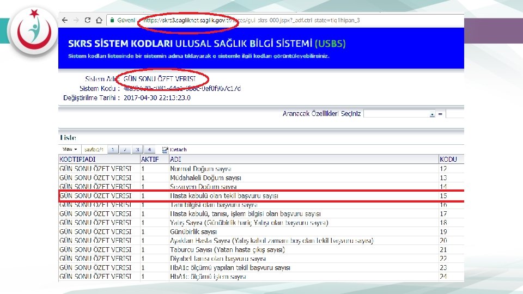Viewport: 523px width, 294px height.
Task: Select row 'Hasta kabulü olan tekil başvuru sayısı'
Action: [261, 195]
